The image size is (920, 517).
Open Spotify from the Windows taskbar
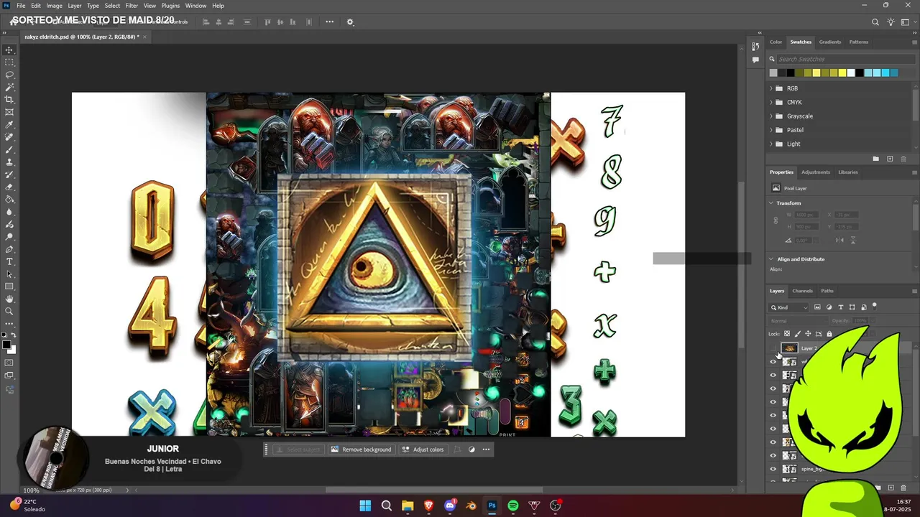[513, 506]
